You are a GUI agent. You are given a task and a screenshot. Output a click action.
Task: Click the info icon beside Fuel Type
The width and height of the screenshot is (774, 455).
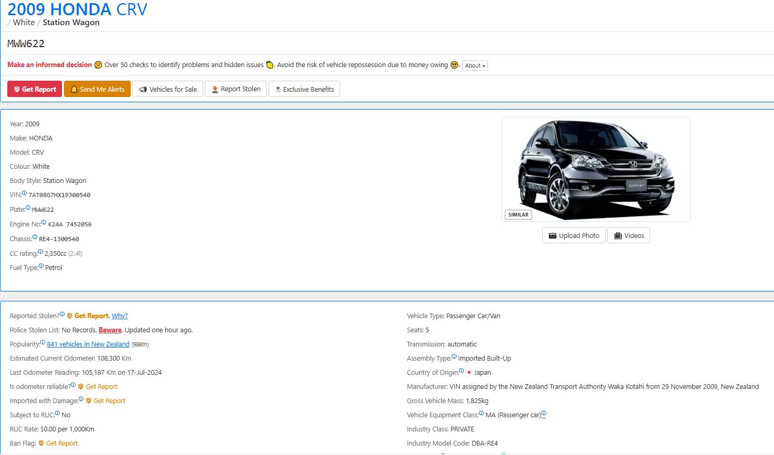pos(41,266)
